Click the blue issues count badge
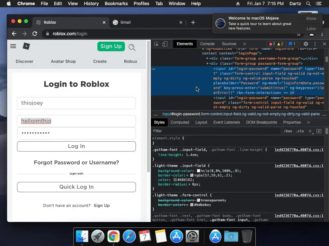This screenshot has height=246, width=329. tap(292, 44)
